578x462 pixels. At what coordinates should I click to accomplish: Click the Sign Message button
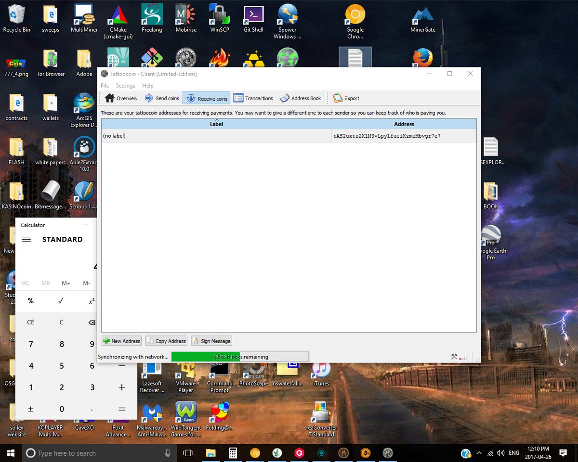(x=211, y=341)
